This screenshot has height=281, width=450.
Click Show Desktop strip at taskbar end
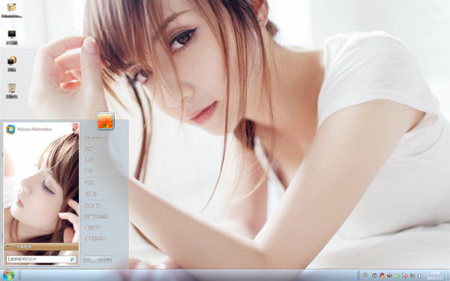tap(448, 275)
